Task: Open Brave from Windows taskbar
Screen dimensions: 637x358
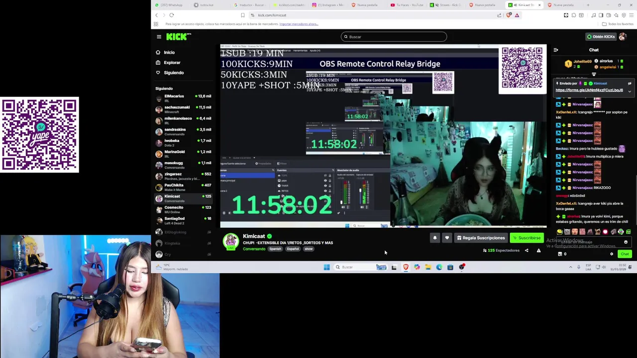Action: [x=406, y=268]
